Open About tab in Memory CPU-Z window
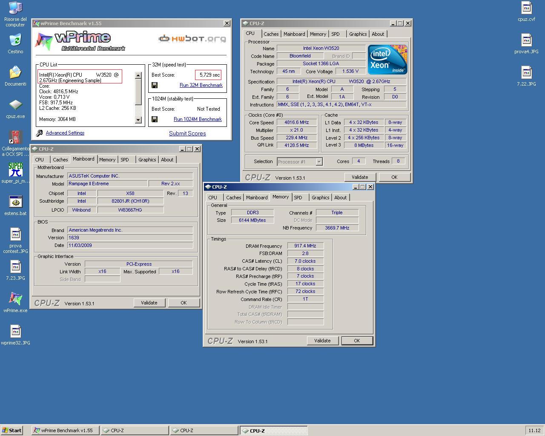 340,198
